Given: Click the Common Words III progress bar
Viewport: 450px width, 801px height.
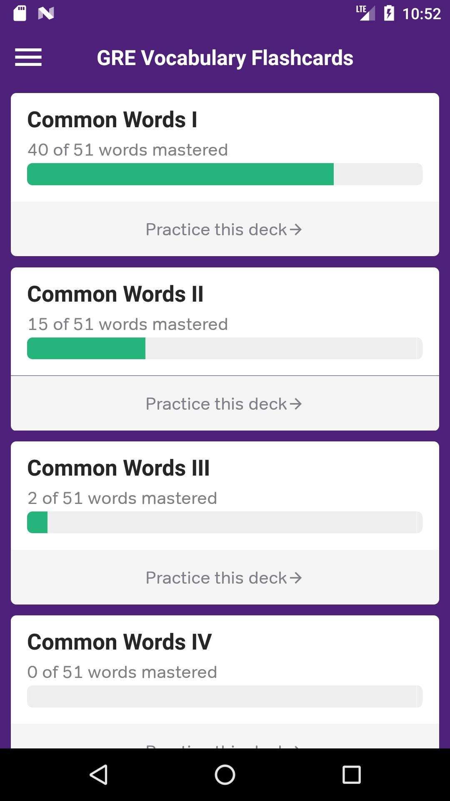Looking at the screenshot, I should 225,522.
